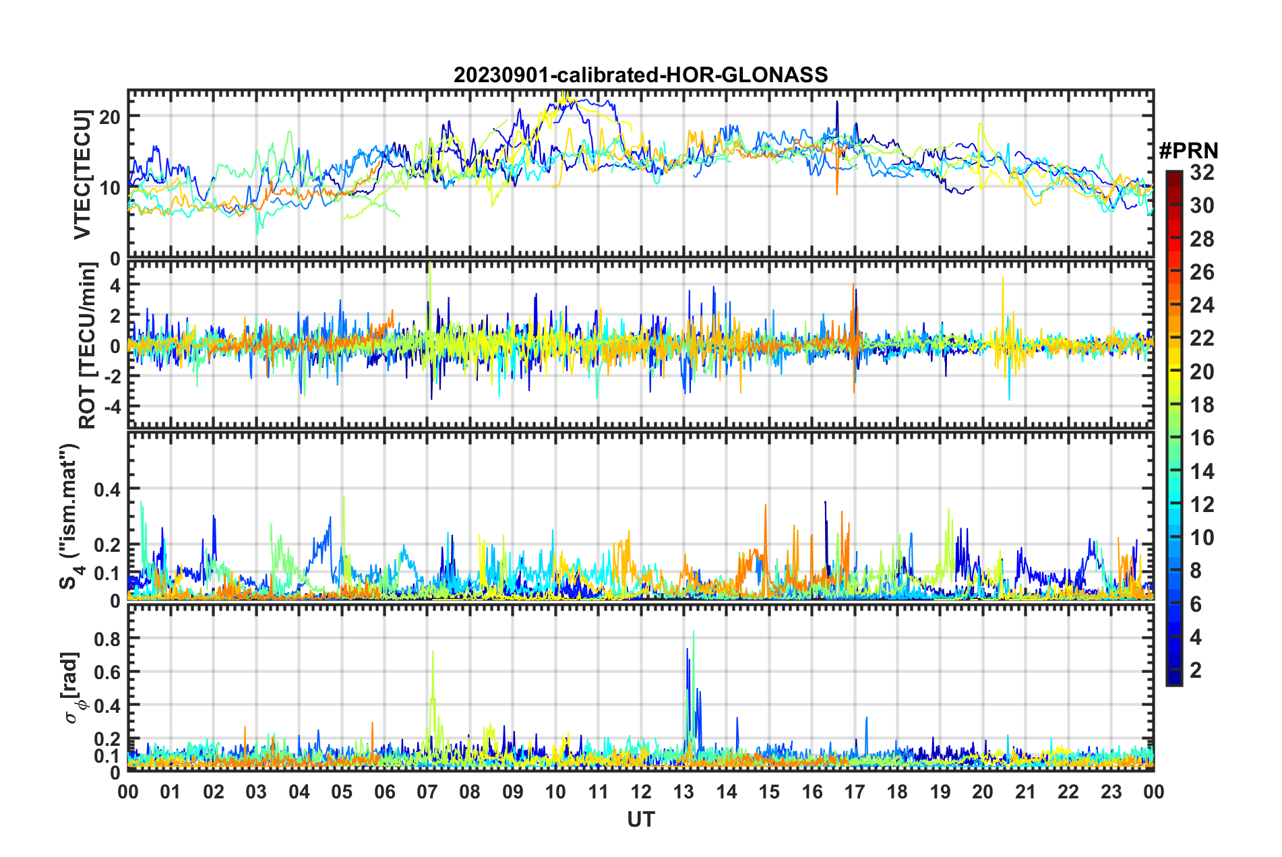This screenshot has width=1282, height=857.
Task: Click UT axis hour label 01
Action: tap(171, 792)
